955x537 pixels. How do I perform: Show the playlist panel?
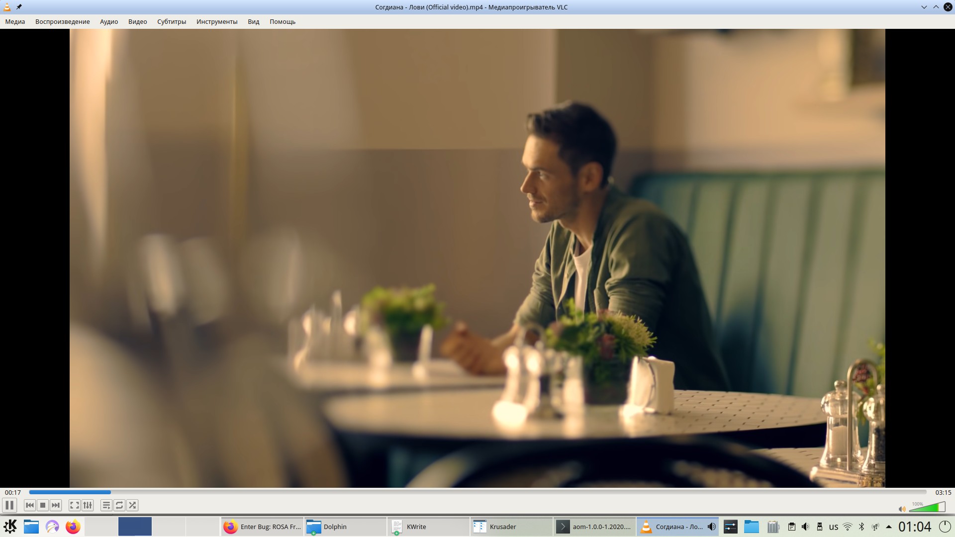106,505
